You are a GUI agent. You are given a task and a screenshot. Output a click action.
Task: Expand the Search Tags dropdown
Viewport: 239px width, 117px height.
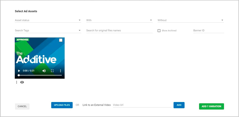click(x=48, y=30)
